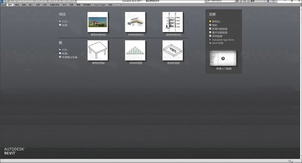This screenshot has width=302, height=163.
Task: Expand the Help dropdown arrow top right
Action: click(x=277, y=1)
